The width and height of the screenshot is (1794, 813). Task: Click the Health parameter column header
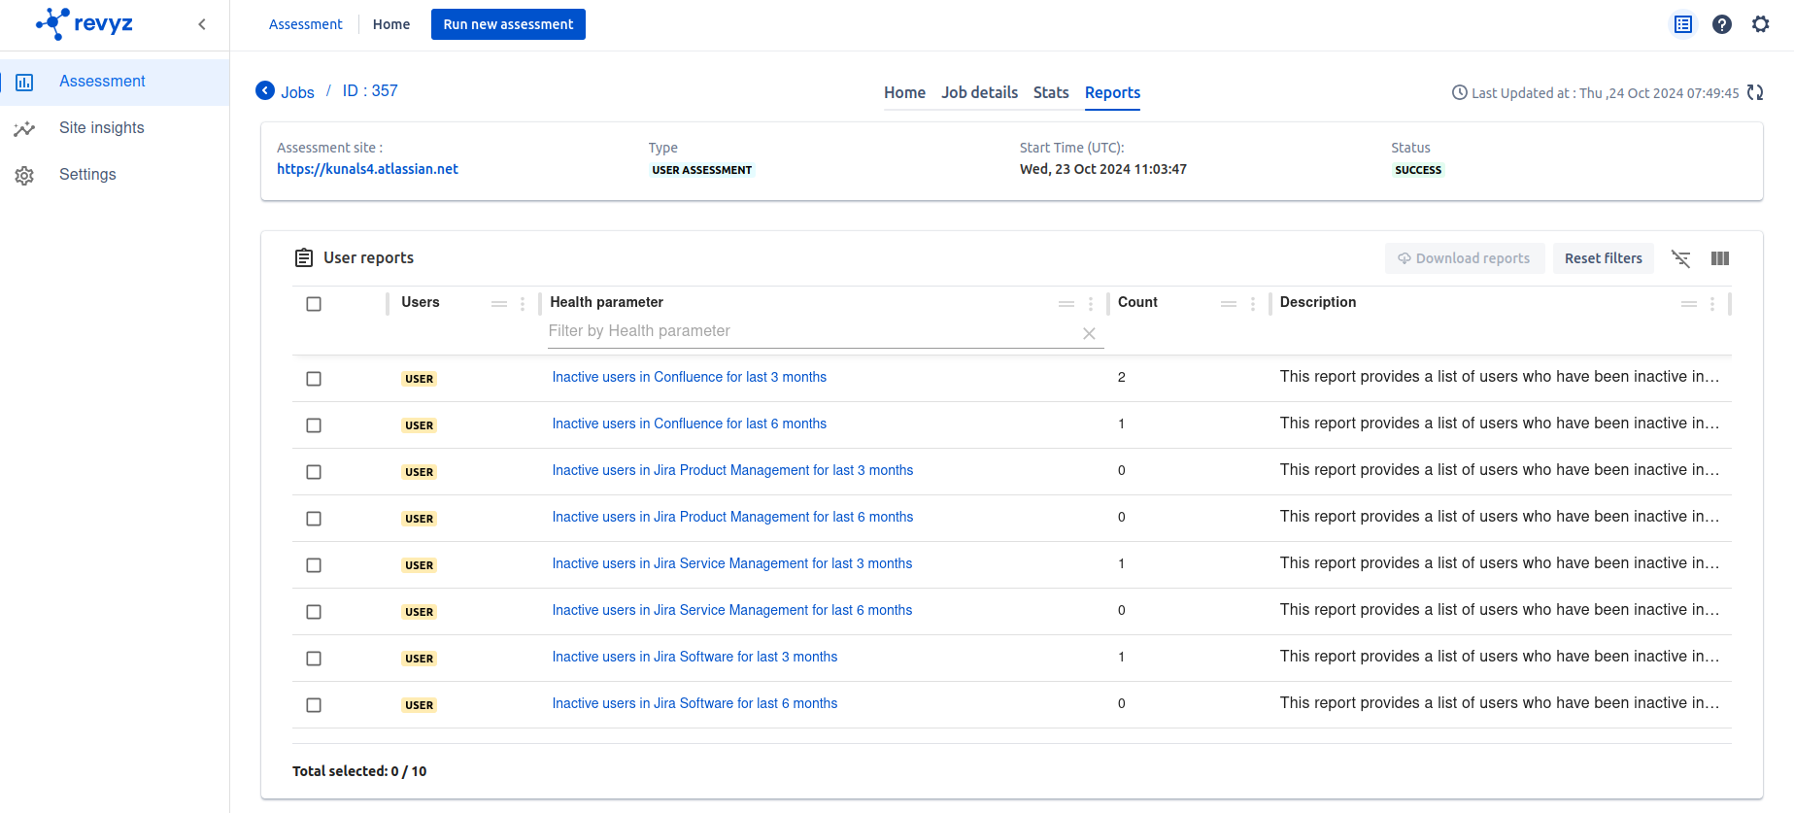click(x=606, y=302)
